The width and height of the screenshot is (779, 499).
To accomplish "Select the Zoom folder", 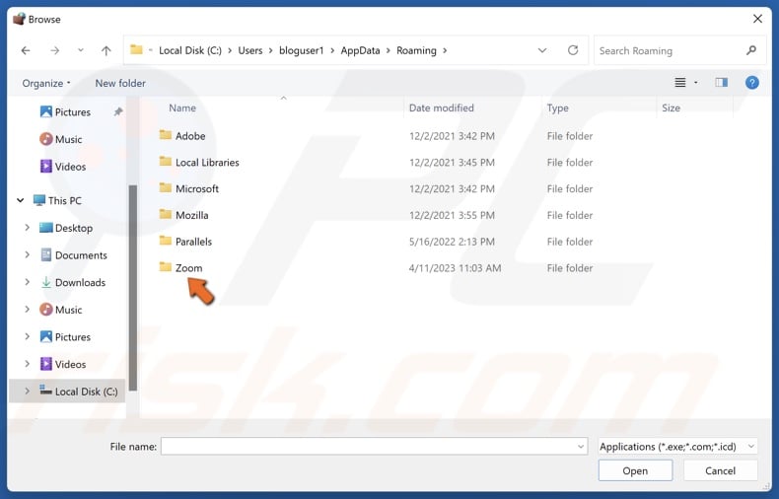I will [188, 268].
